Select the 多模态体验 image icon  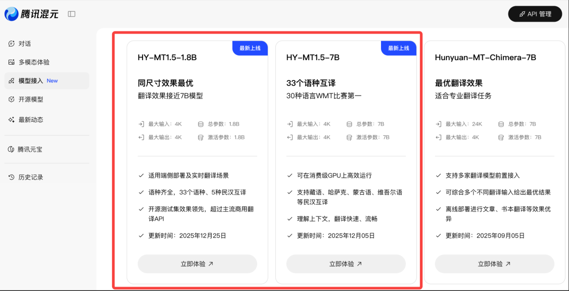tap(11, 62)
